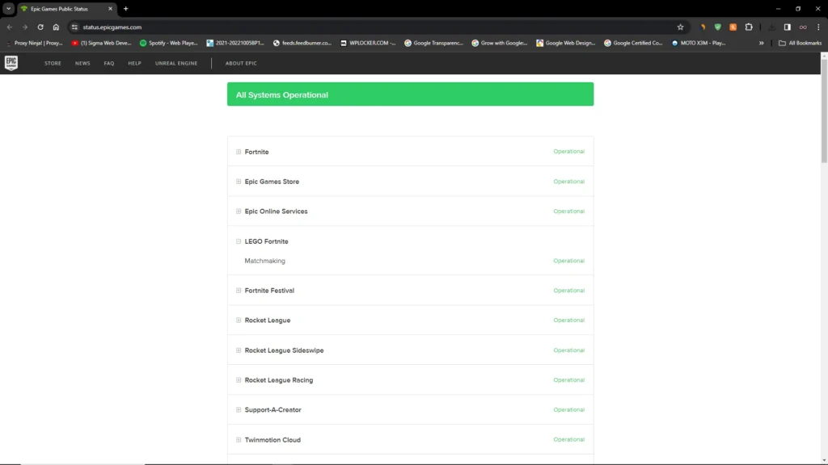828x465 pixels.
Task: Expand the Twinmotion Cloud group
Action: [239, 440]
